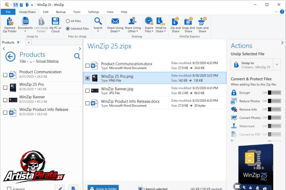Click the save icon in title bar
Image resolution: width=286 pixels, height=190 pixels.
point(16,5)
